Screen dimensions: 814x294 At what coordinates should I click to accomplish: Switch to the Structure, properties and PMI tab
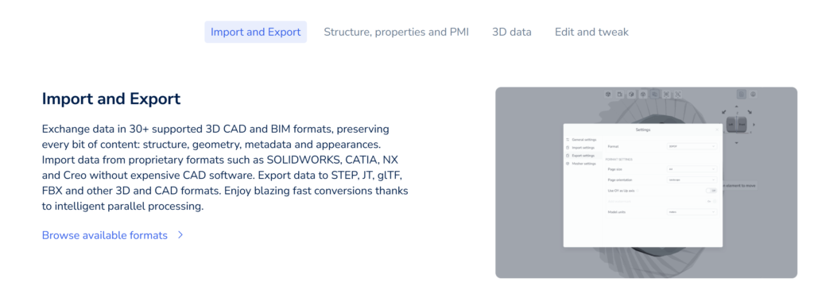pos(396,32)
